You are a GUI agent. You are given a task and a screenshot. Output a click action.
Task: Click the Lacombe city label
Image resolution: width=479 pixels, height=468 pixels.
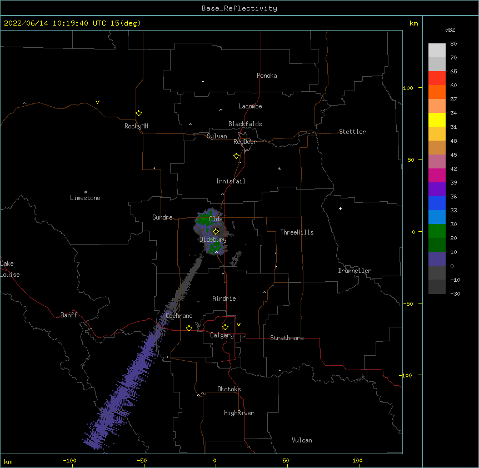tap(250, 106)
